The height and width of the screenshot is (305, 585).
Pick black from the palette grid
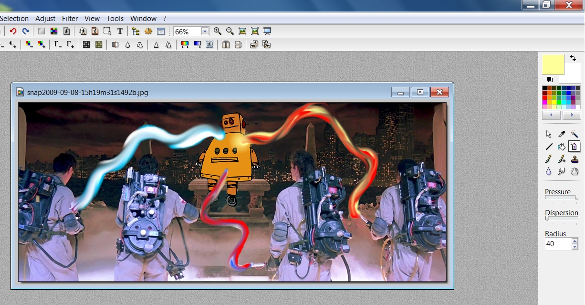[545, 88]
